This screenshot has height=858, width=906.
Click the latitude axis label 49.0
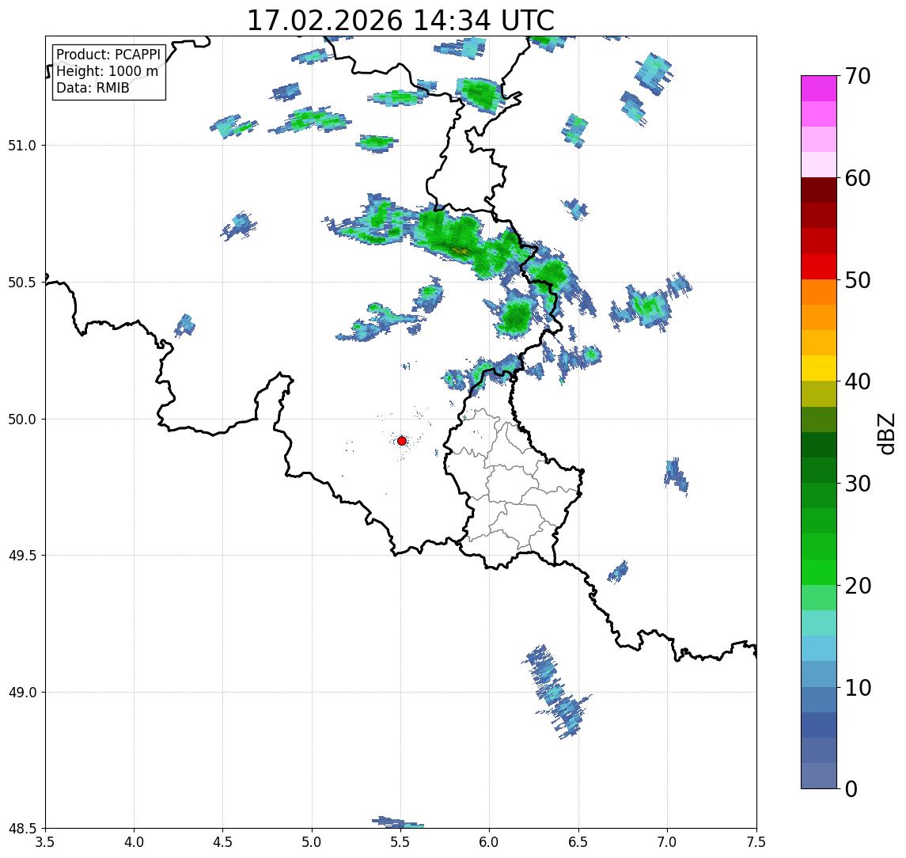point(22,692)
